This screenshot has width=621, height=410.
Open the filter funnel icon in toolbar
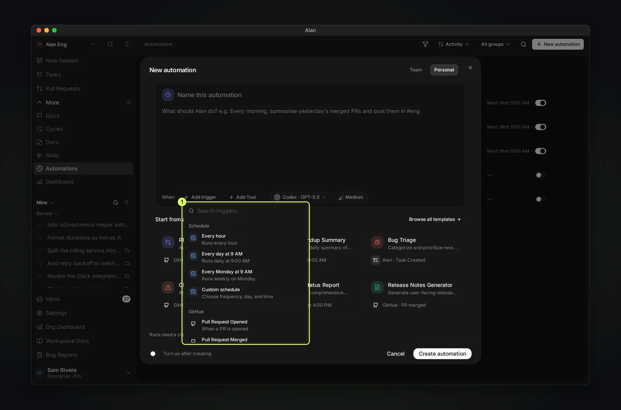[425, 44]
